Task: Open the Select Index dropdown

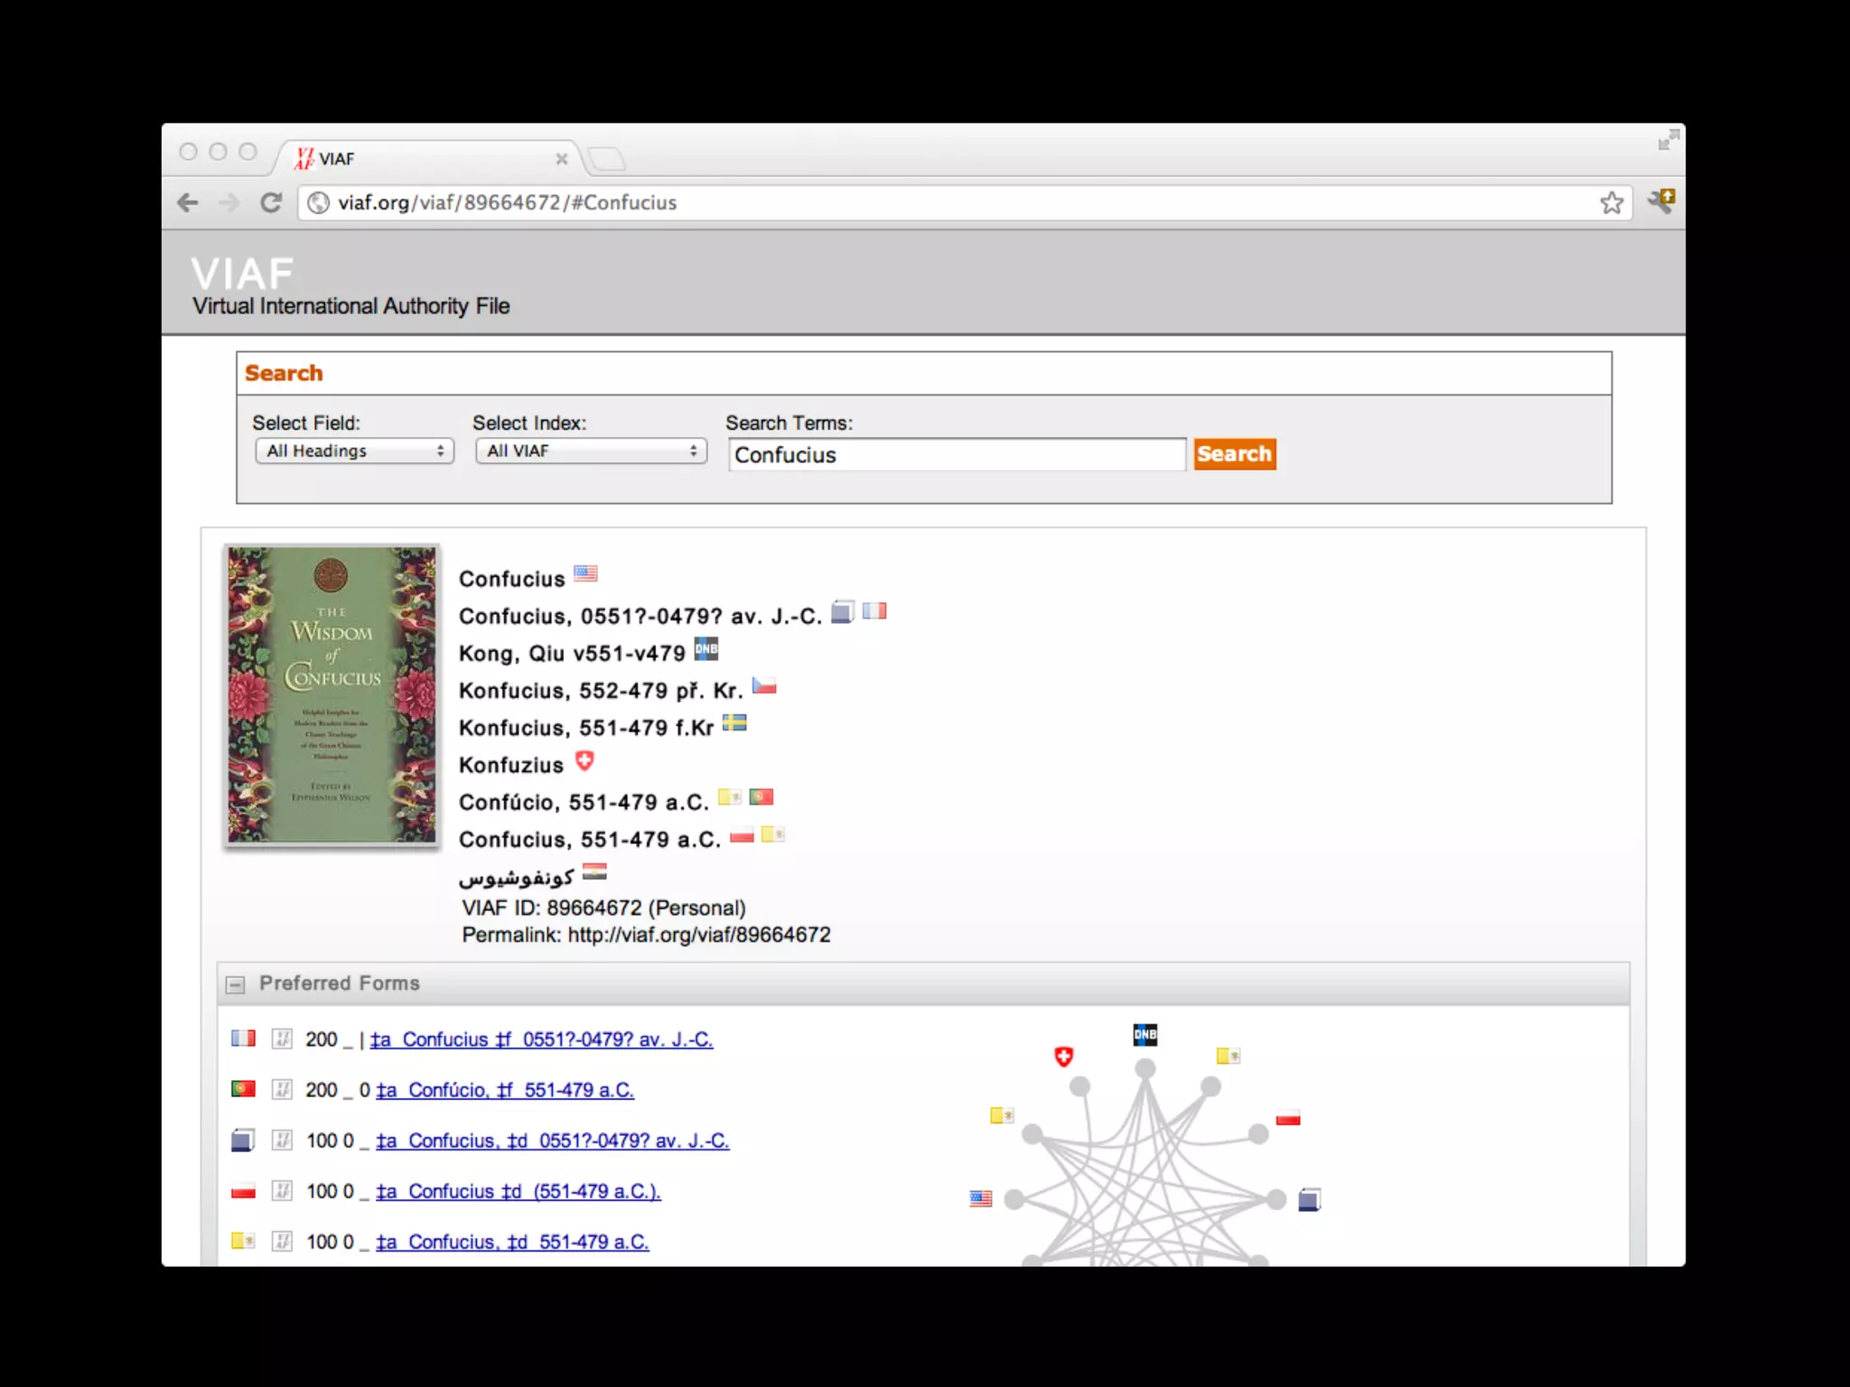Action: tap(591, 451)
